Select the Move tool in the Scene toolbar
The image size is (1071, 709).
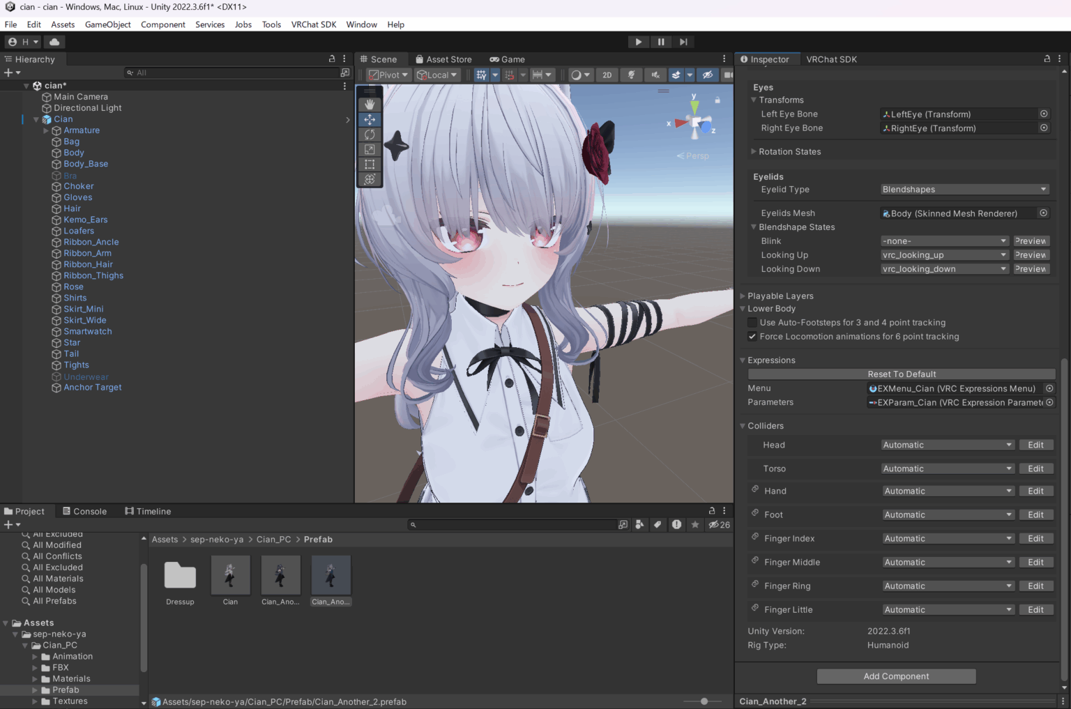pos(370,119)
